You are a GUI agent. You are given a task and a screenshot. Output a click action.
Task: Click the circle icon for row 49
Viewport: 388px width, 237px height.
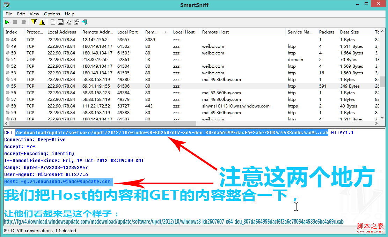tap(8, 46)
